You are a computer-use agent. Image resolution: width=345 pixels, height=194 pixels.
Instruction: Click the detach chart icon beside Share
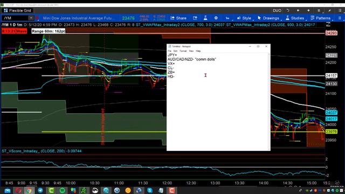[x=195, y=18]
